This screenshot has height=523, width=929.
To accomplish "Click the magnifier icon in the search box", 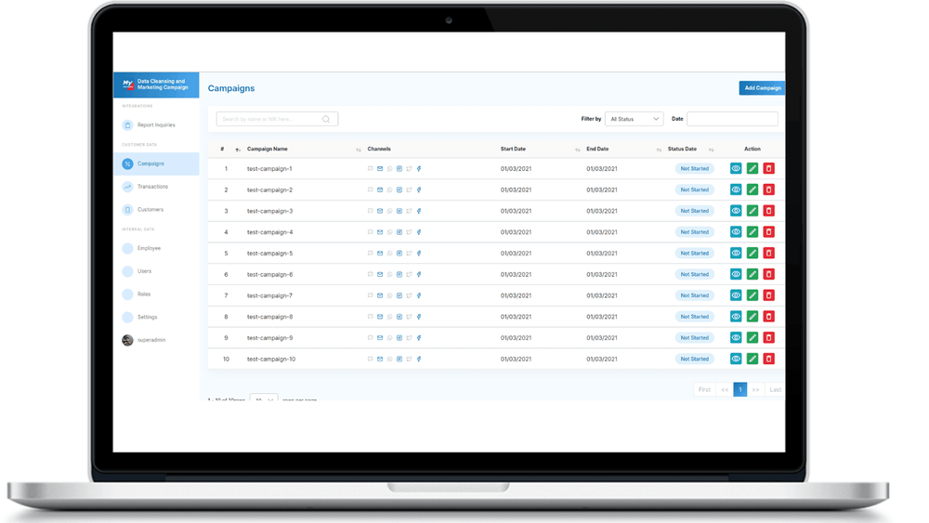I will click(326, 119).
